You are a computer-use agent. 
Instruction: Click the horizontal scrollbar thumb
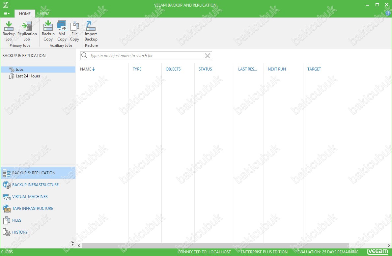click(215, 245)
